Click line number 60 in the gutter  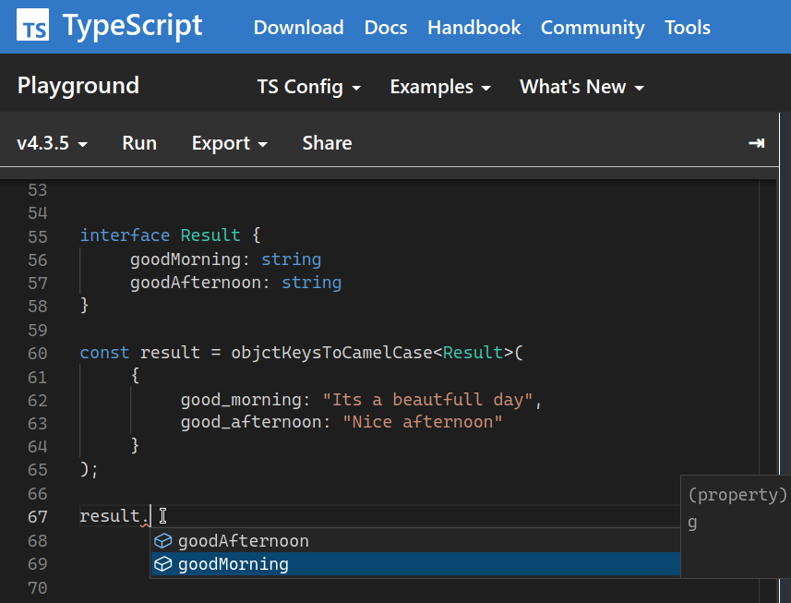(37, 353)
